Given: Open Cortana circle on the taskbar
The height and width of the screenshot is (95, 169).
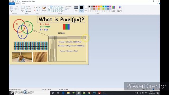Looking at the screenshot, I should point(53,93).
